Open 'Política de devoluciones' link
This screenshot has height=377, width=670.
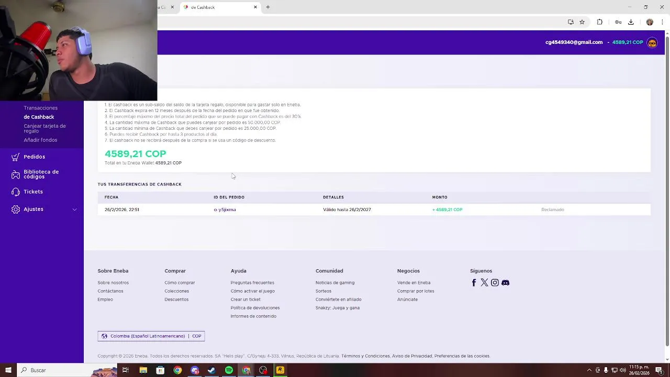click(x=255, y=308)
